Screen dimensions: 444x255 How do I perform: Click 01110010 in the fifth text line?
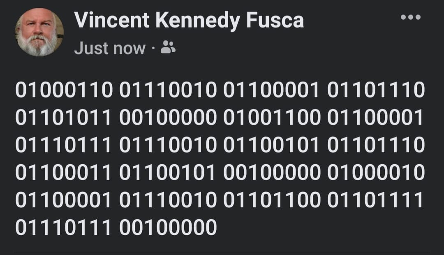click(168, 200)
